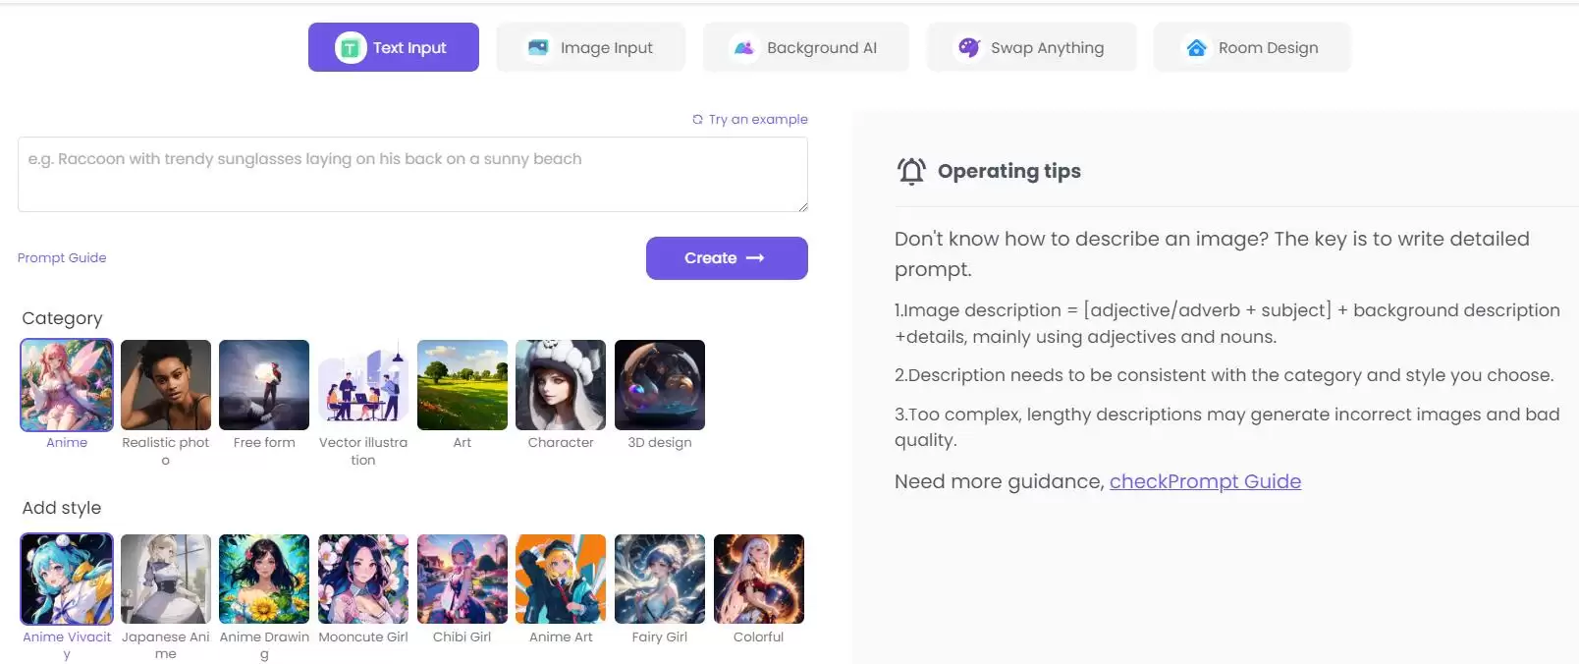Focus the prompt description text box
The width and height of the screenshot is (1579, 664).
click(x=412, y=174)
